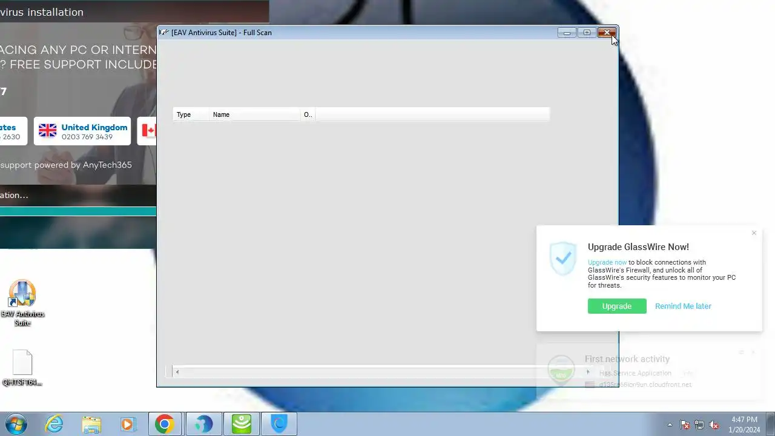Select United Kingdom support phone card
775x436 pixels.
(82, 131)
